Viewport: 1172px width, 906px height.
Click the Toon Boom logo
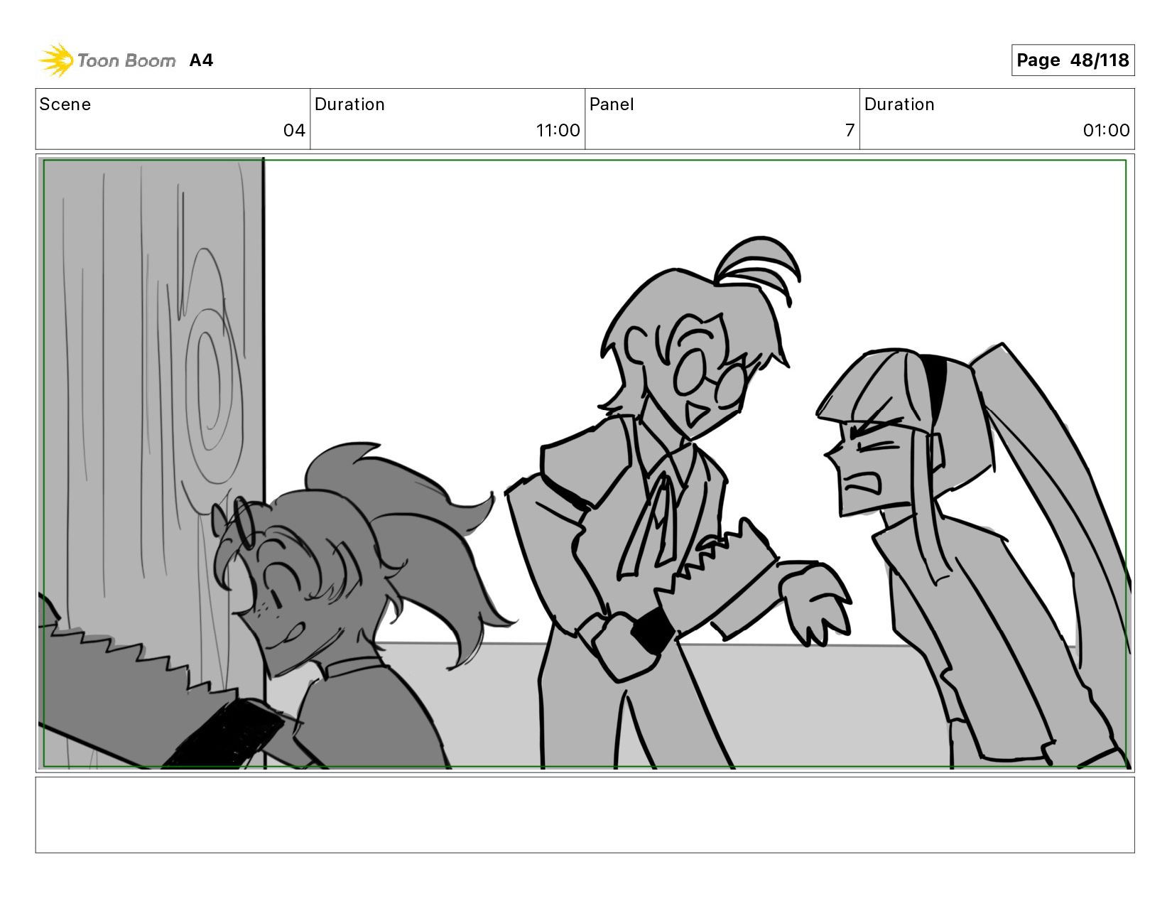[107, 60]
